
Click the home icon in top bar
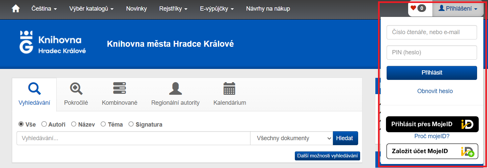tap(16, 9)
